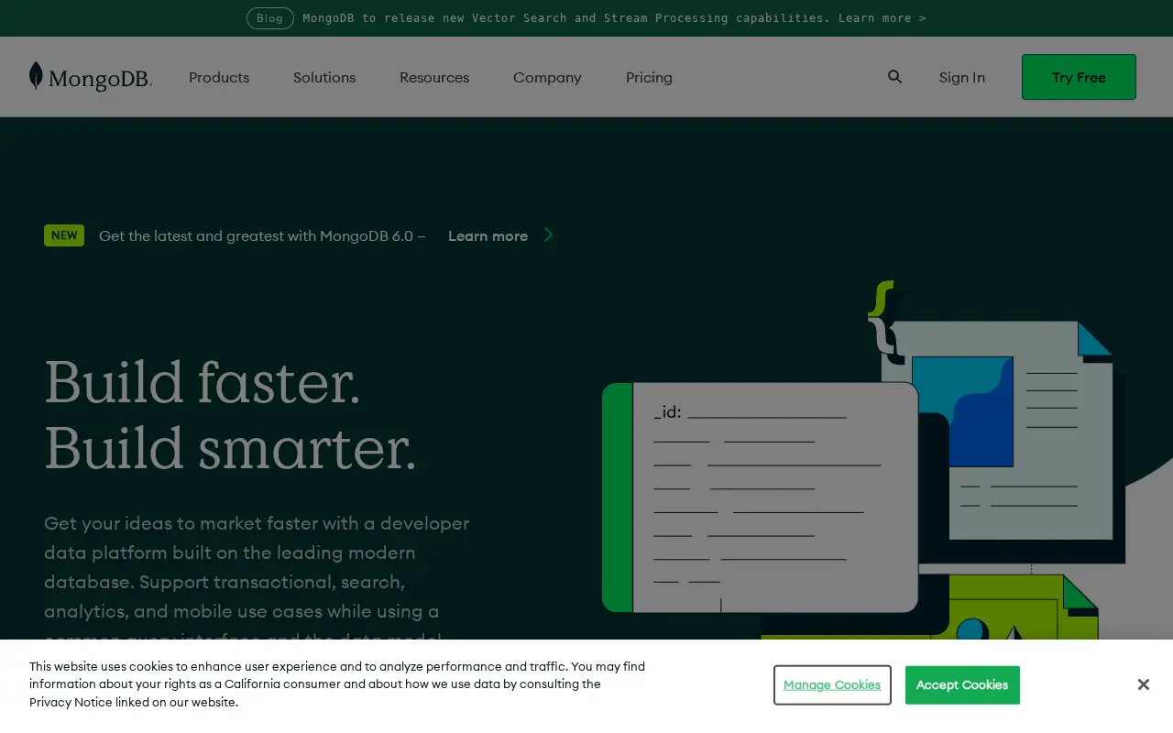Click the green arrow beside Learn more
This screenshot has width=1173, height=733.
tap(548, 235)
